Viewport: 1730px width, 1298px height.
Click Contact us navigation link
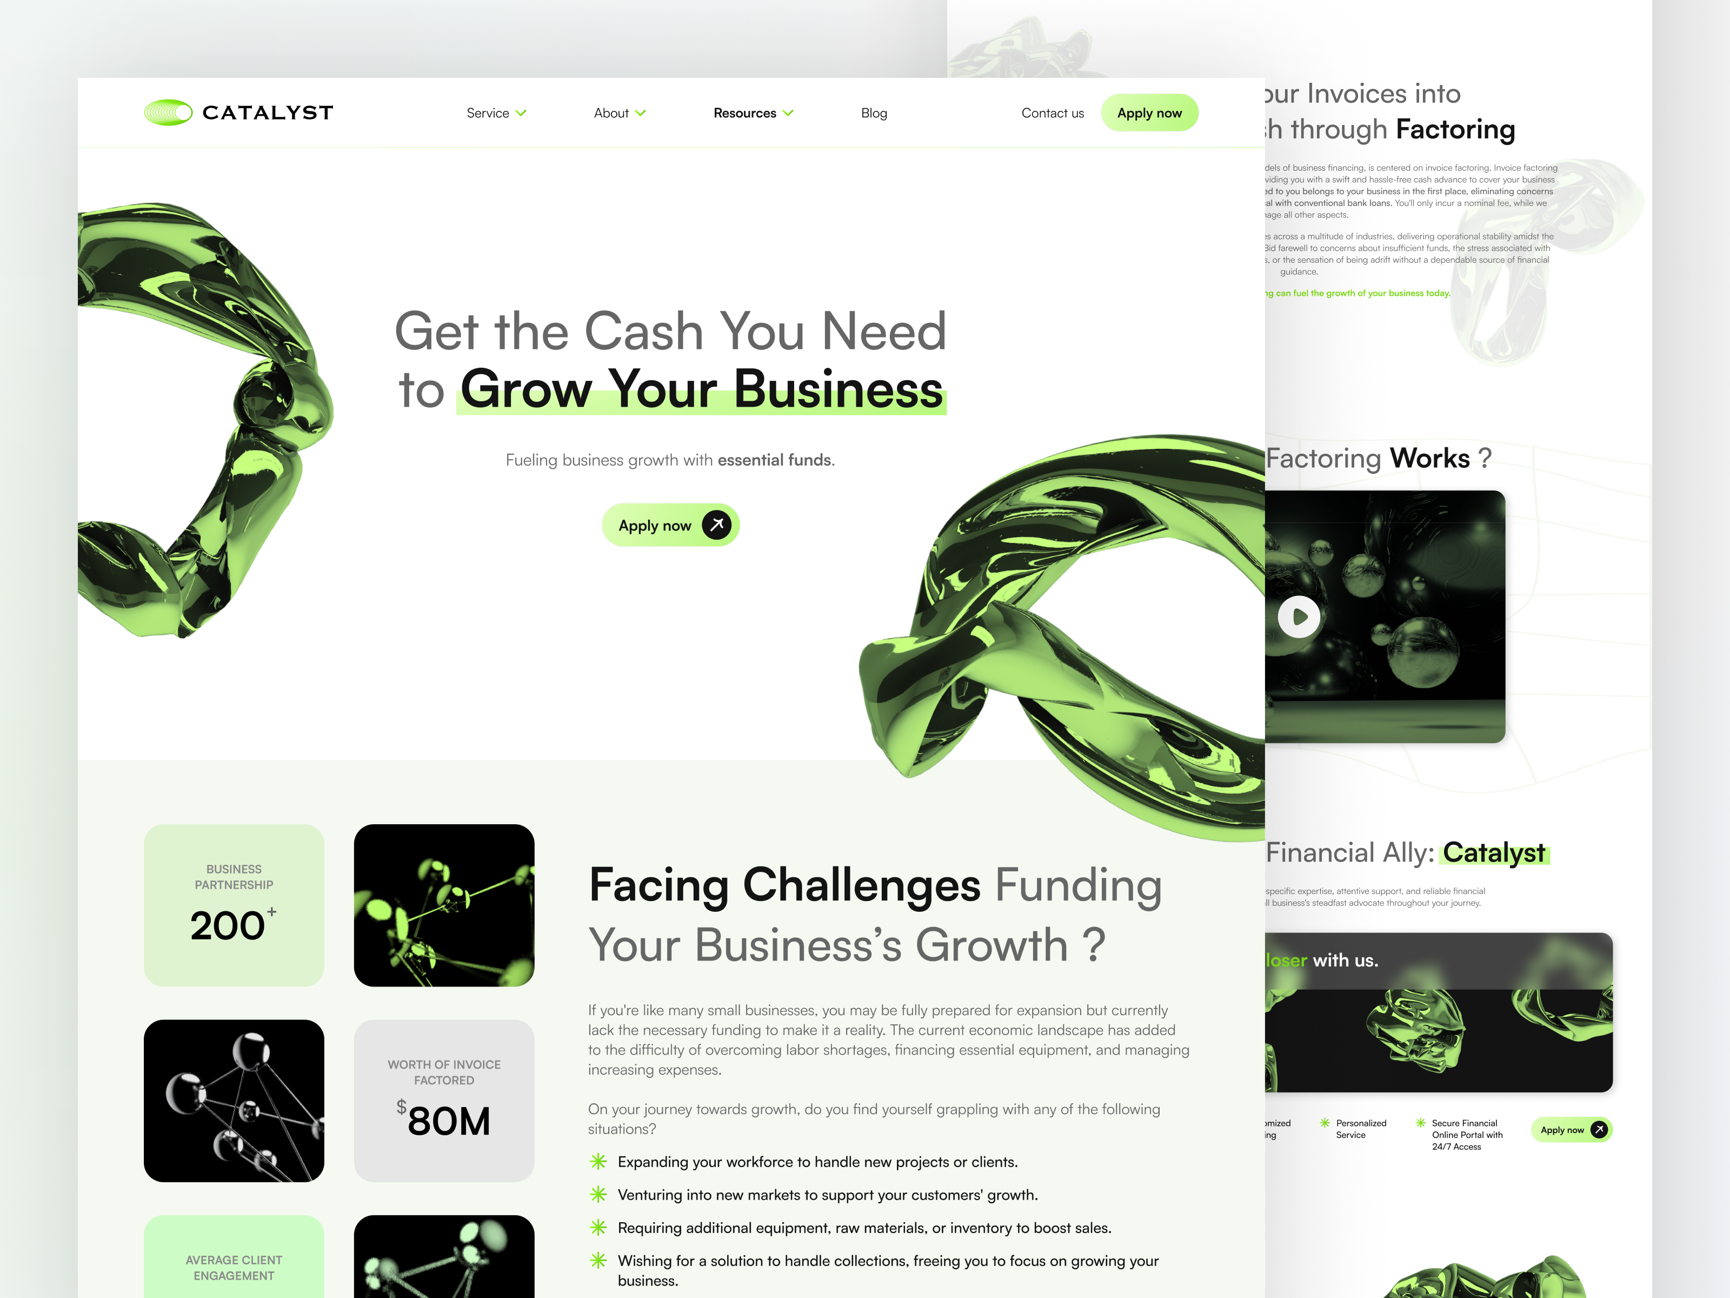pos(1053,113)
